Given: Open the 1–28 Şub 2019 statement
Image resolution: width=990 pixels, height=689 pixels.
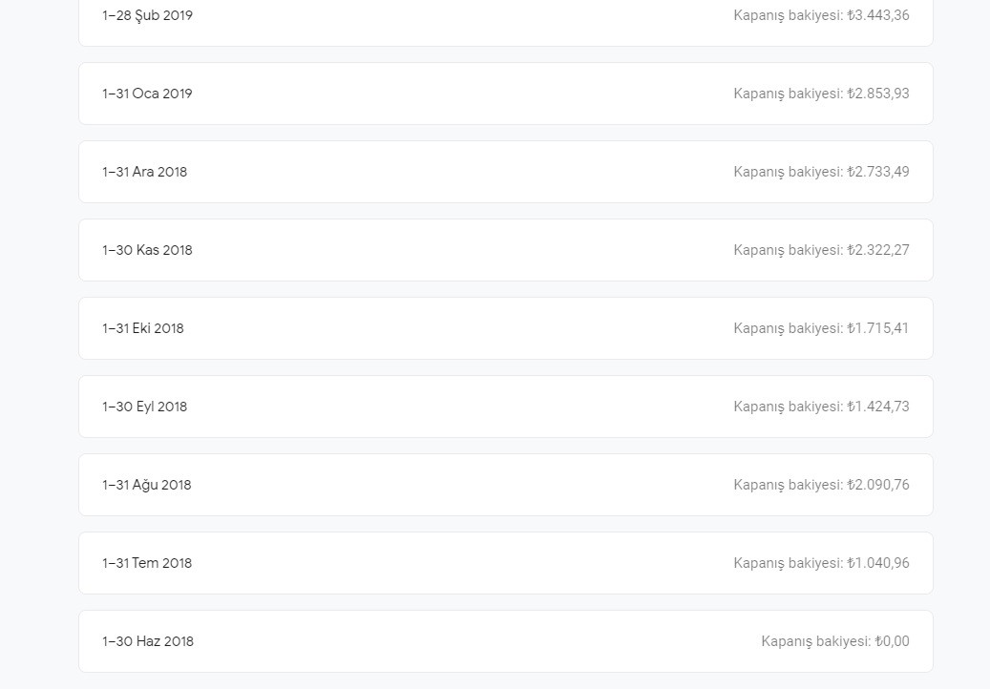Looking at the screenshot, I should [505, 16].
